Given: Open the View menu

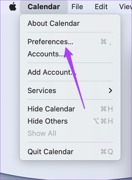Looking at the screenshot, I should 126,7.
